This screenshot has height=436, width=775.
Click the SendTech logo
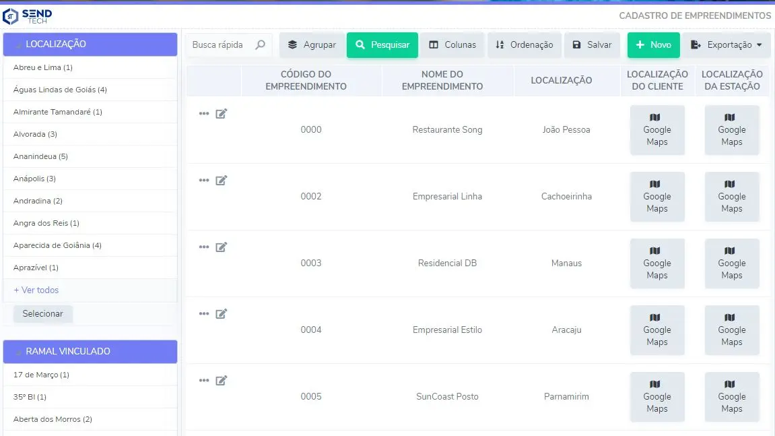point(28,15)
